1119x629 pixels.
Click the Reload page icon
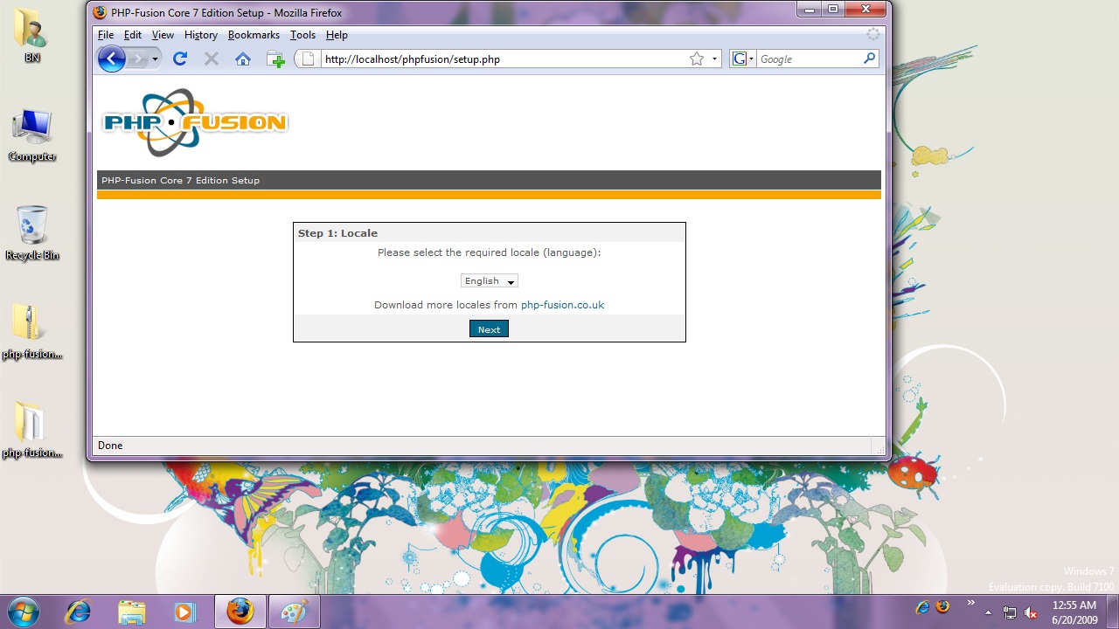coord(180,59)
